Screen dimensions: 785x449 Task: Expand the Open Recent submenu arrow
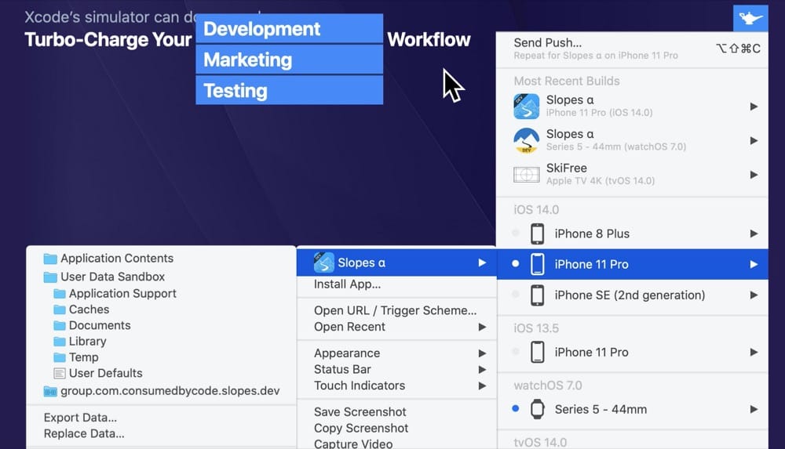(482, 327)
